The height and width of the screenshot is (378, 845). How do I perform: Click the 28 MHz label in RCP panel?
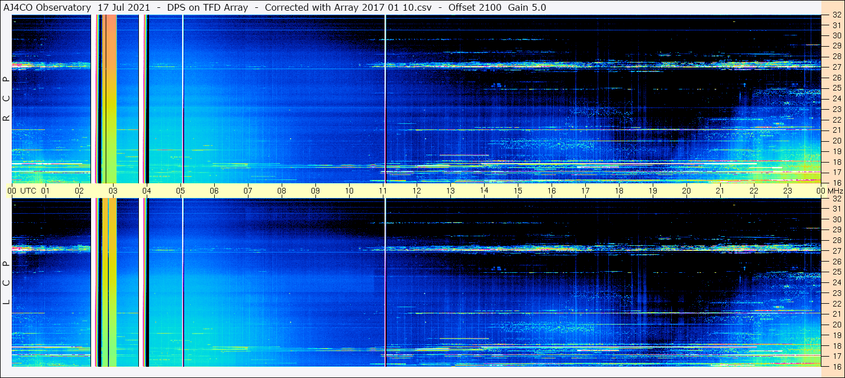pos(836,56)
